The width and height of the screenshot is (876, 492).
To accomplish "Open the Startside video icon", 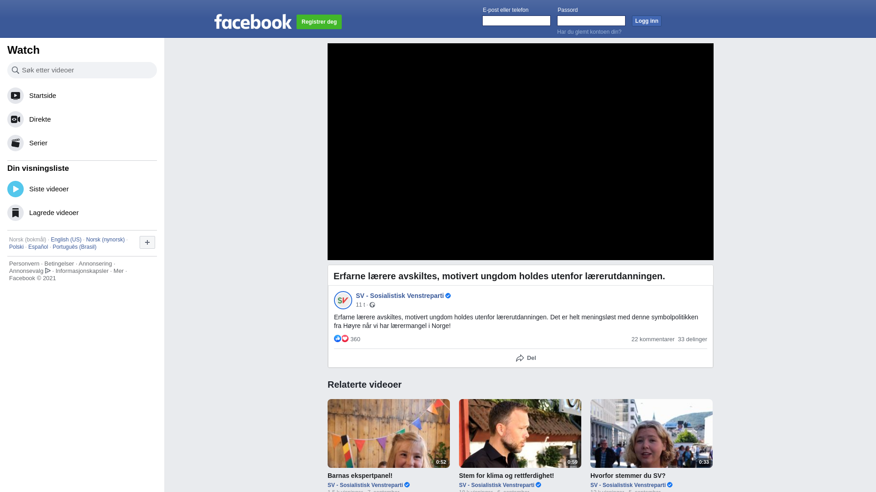I will [x=16, y=96].
